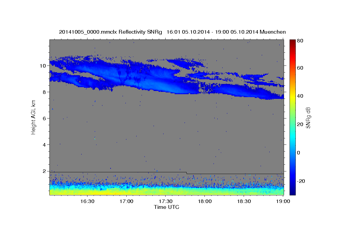This screenshot has width=351, height=234.
Task: Click the 18:30 time tick label
Action: 244,202
